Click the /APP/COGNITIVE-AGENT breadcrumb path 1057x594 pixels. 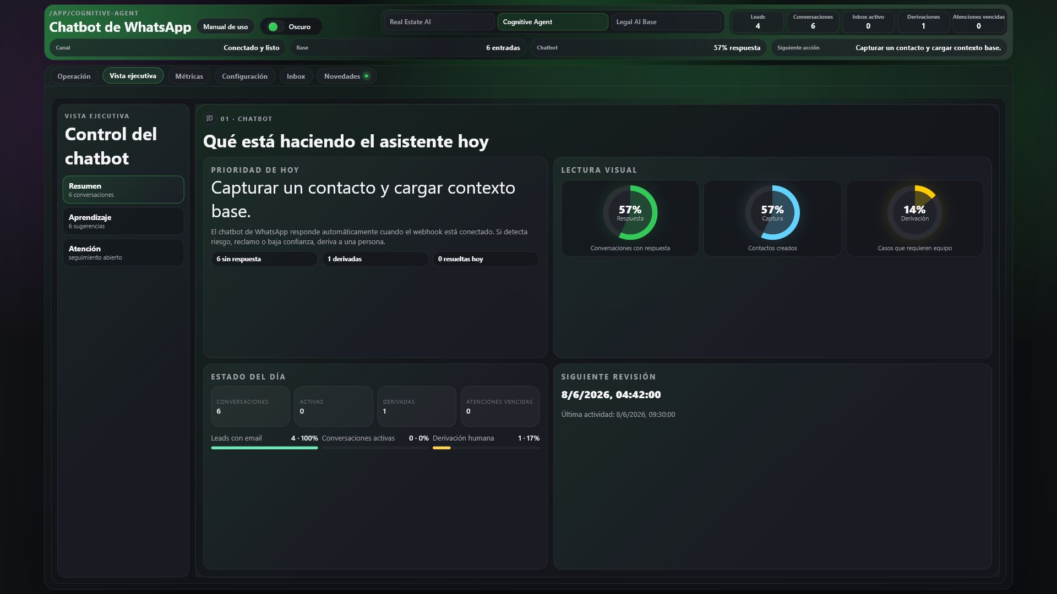point(94,13)
